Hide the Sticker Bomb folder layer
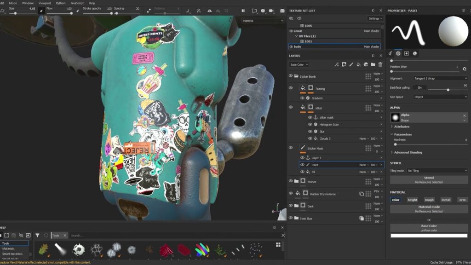Screen dimensions: 471x265 (x=291, y=76)
